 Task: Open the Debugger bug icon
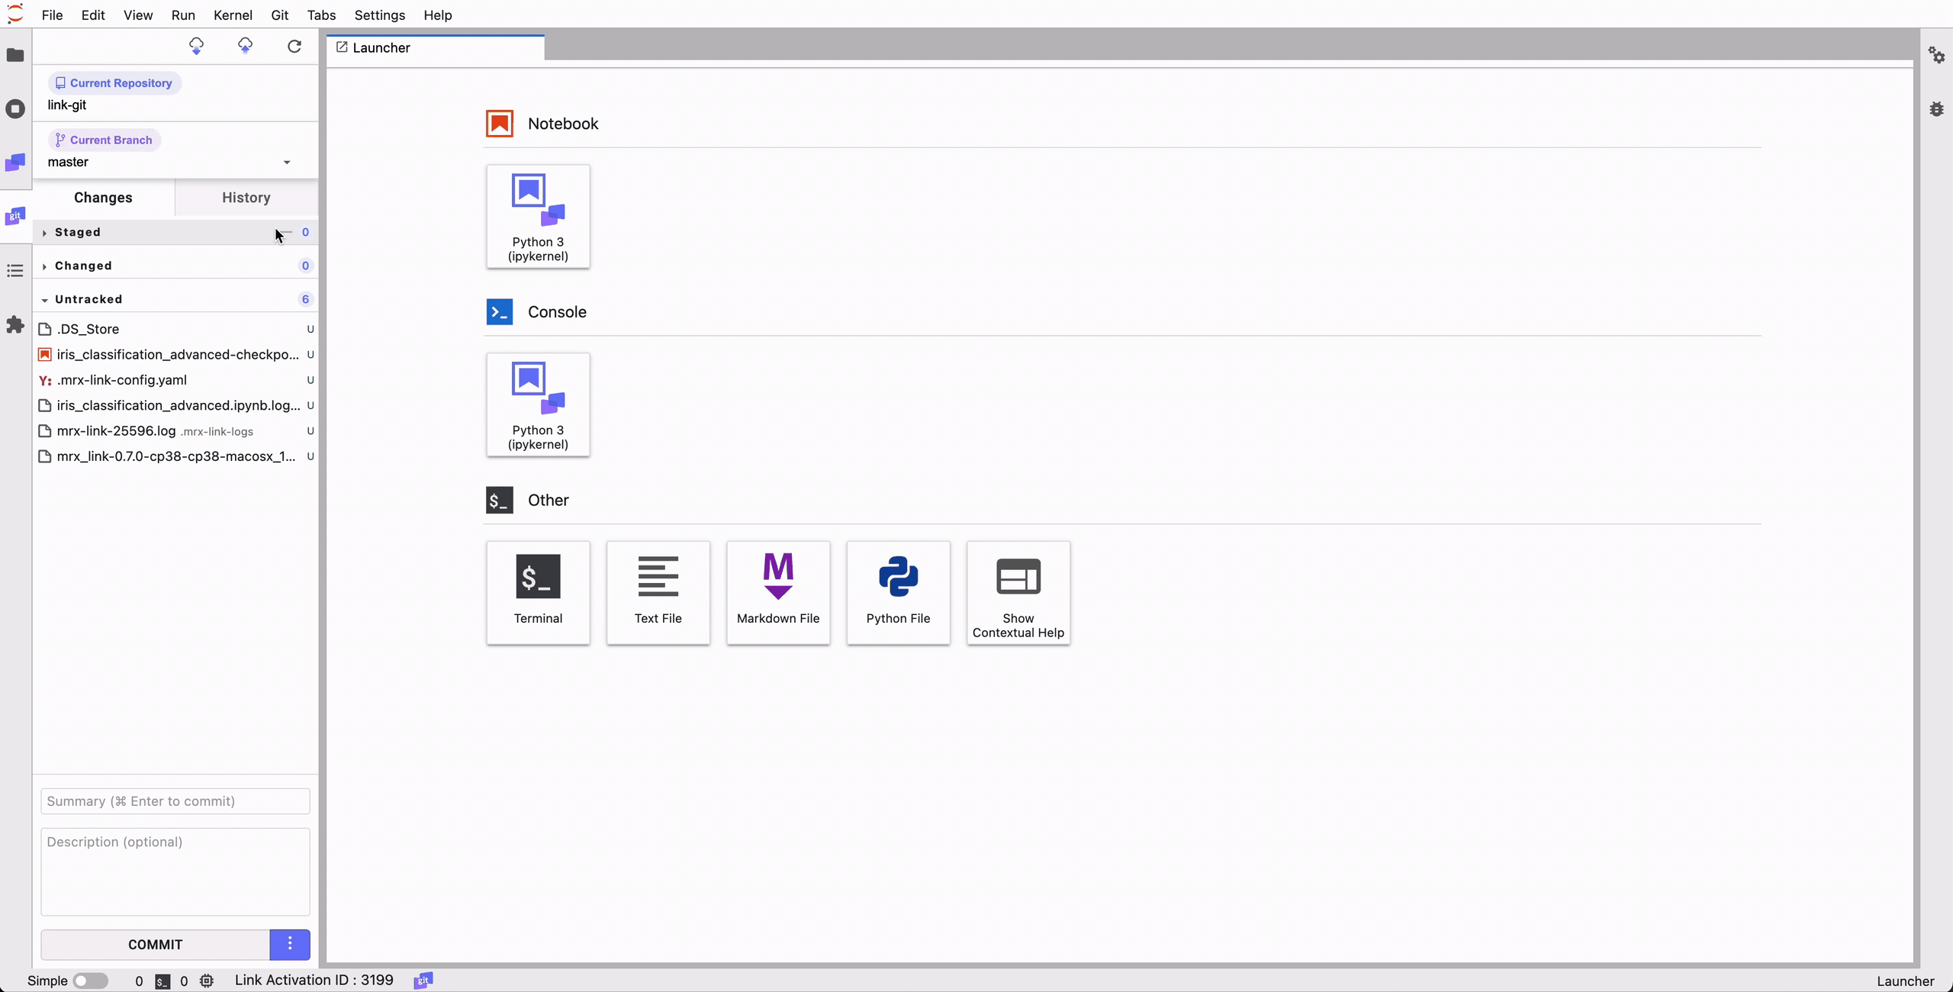click(1936, 109)
